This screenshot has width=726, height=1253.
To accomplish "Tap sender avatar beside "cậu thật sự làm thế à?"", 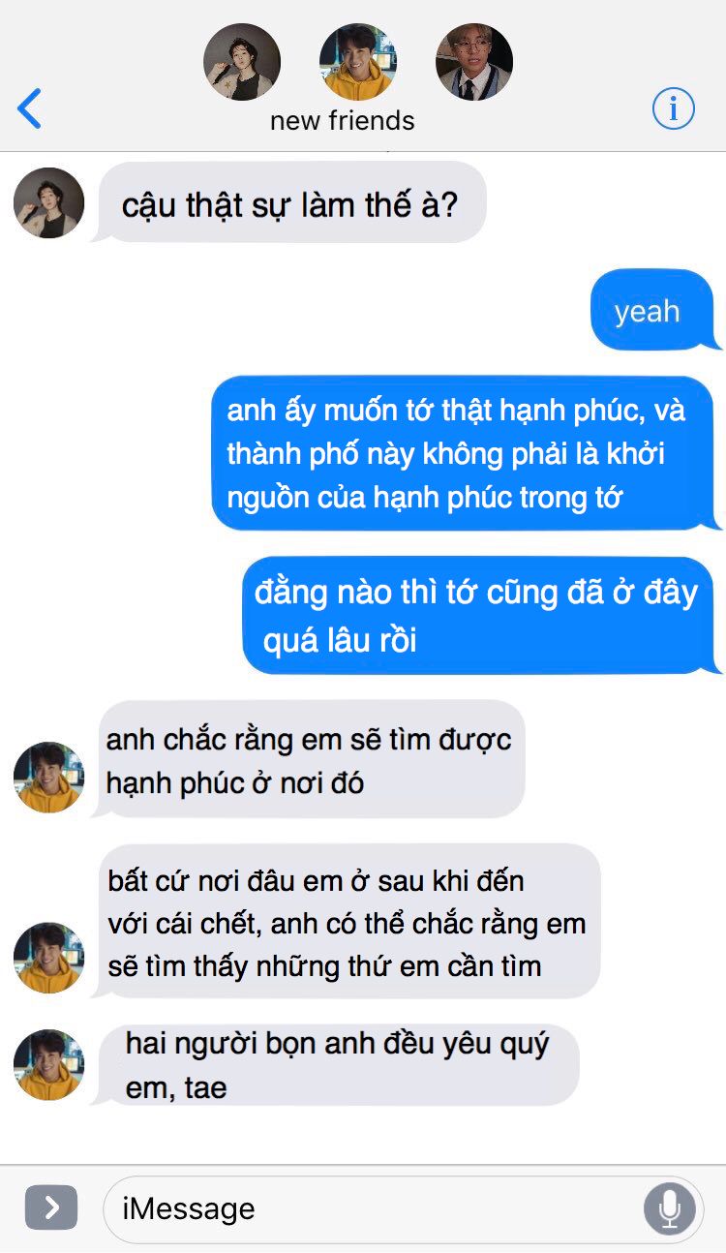I will (49, 203).
